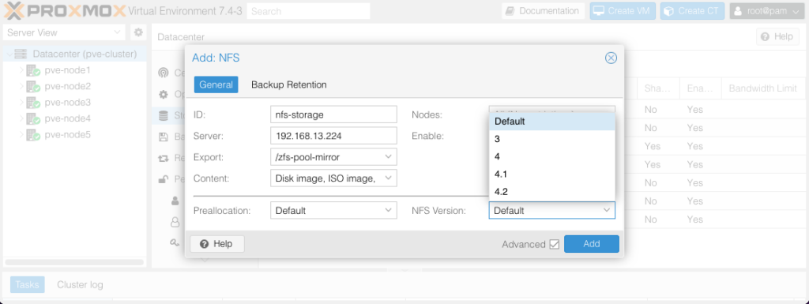Switch to the General tab
Viewport: 809px width, 304px height.
[x=216, y=84]
